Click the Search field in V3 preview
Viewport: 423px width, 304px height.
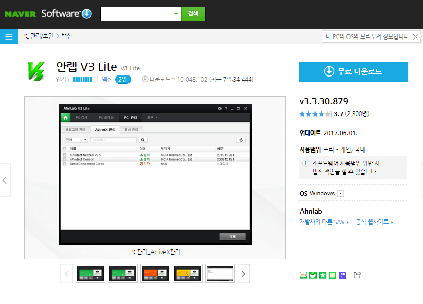pos(113,140)
